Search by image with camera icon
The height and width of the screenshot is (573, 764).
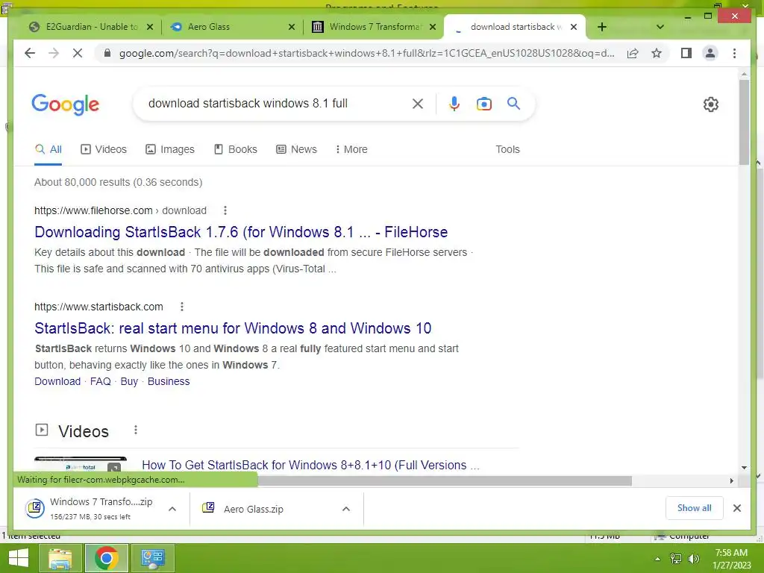483,103
